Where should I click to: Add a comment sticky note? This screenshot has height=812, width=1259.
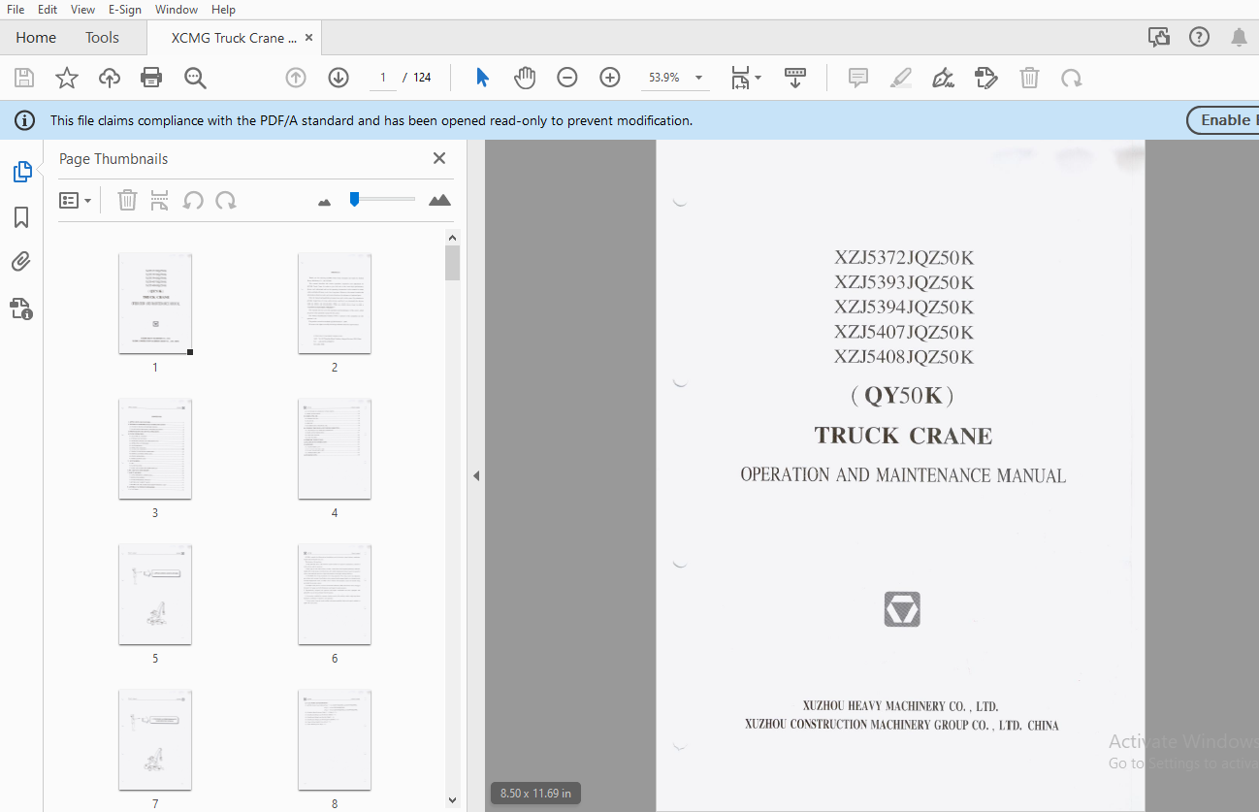click(x=858, y=78)
